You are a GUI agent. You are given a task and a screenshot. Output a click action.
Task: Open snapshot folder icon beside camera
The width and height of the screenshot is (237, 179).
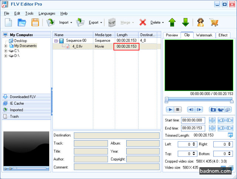(x=221, y=109)
